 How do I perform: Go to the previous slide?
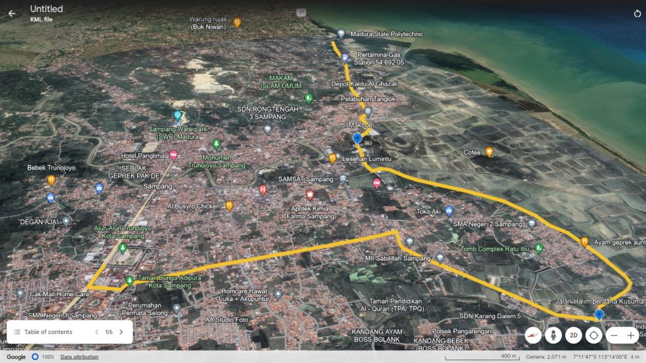97,332
